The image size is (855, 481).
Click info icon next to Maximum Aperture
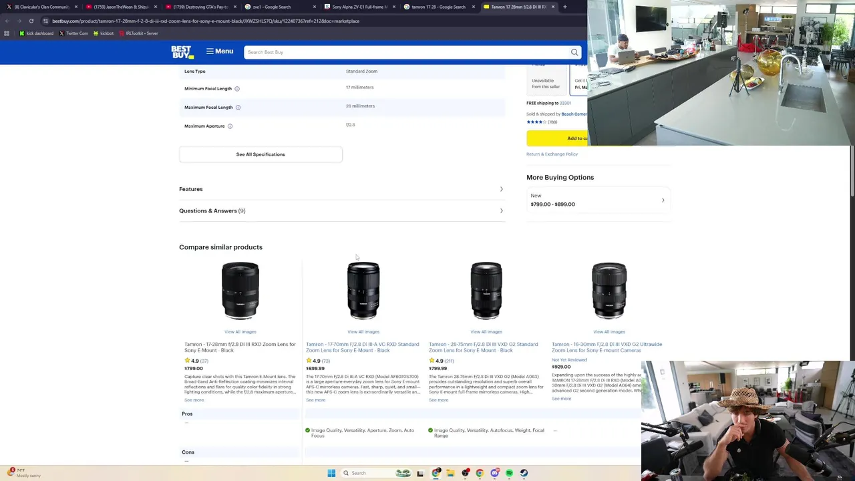(x=230, y=126)
